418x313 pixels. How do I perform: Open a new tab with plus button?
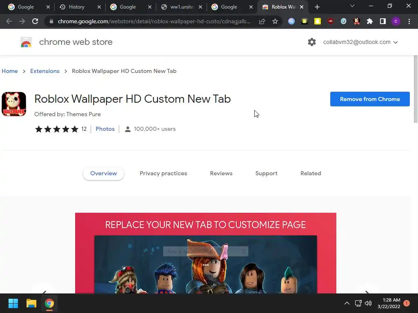point(317,7)
